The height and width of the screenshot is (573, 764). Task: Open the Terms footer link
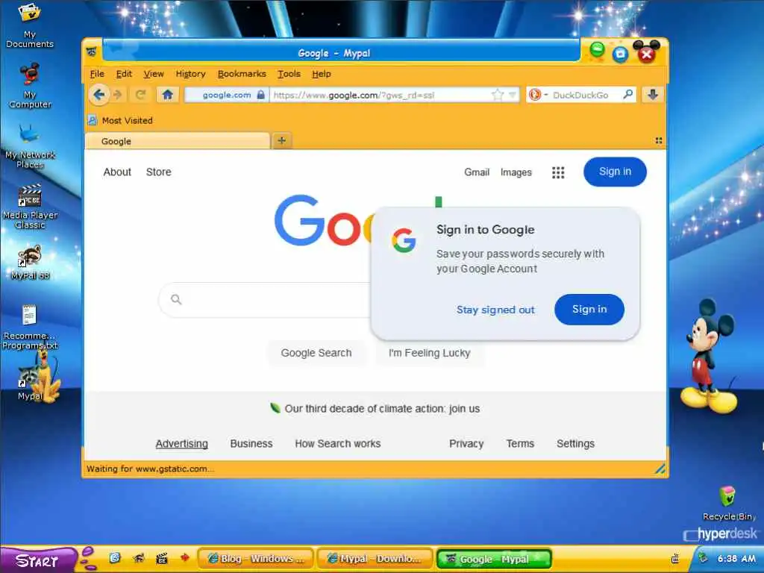pyautogui.click(x=520, y=443)
